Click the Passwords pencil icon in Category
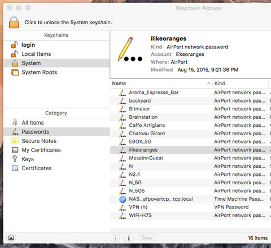This screenshot has width=271, height=248. [x=15, y=132]
